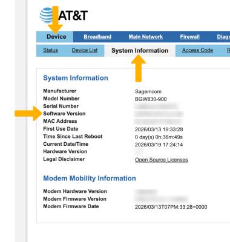Viewport: 230px width, 242px height.
Task: Click the Modem Hardware Version label
Action: (75, 191)
